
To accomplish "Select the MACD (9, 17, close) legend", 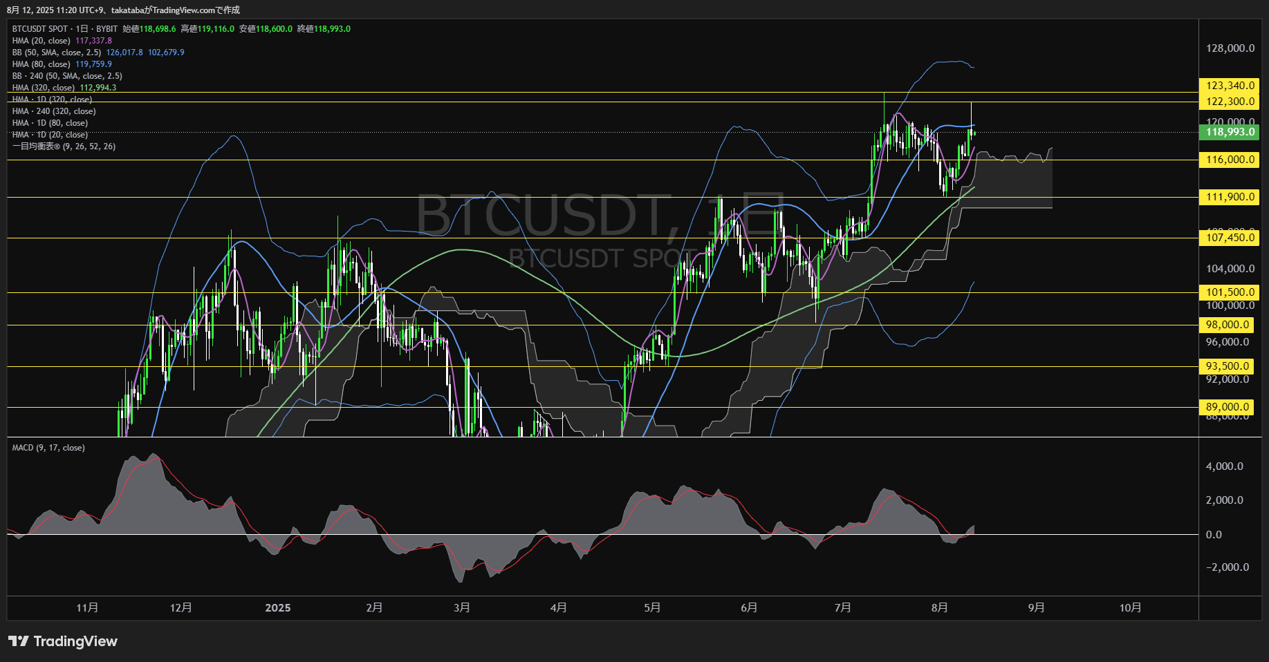I will (x=48, y=448).
